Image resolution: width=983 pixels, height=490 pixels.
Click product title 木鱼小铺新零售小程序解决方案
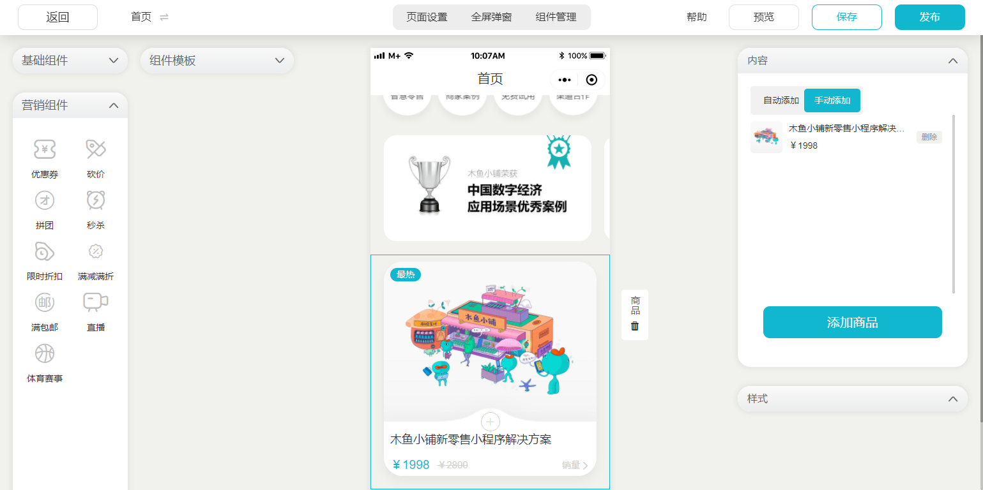click(x=471, y=439)
